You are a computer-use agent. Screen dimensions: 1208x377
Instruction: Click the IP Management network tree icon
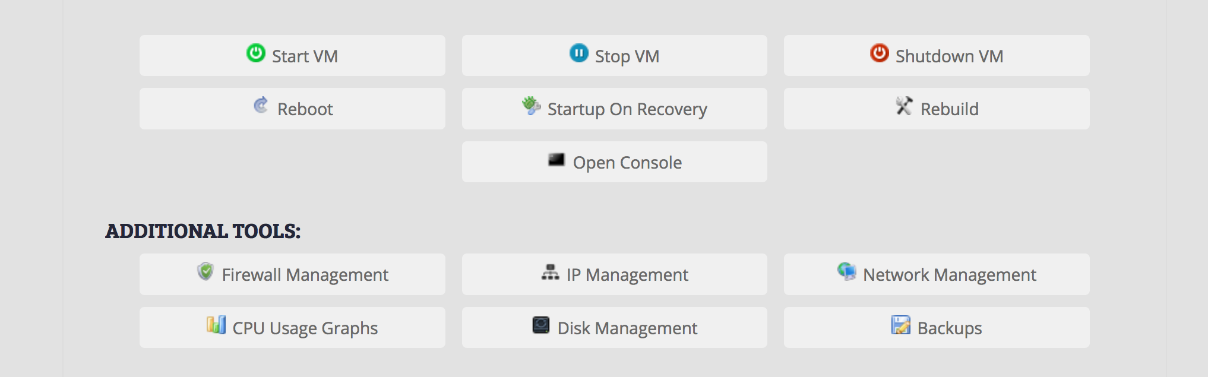coord(550,273)
